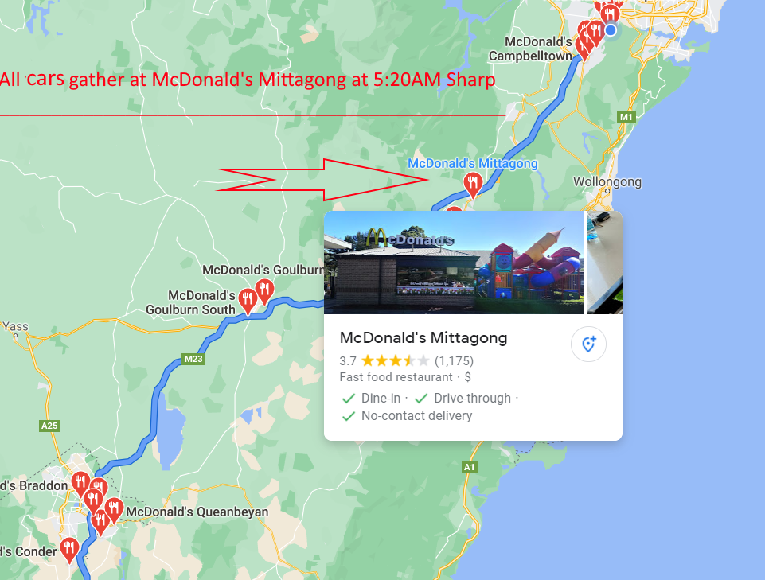Open the 1,175 reviews count
The image size is (765, 580).
click(455, 361)
